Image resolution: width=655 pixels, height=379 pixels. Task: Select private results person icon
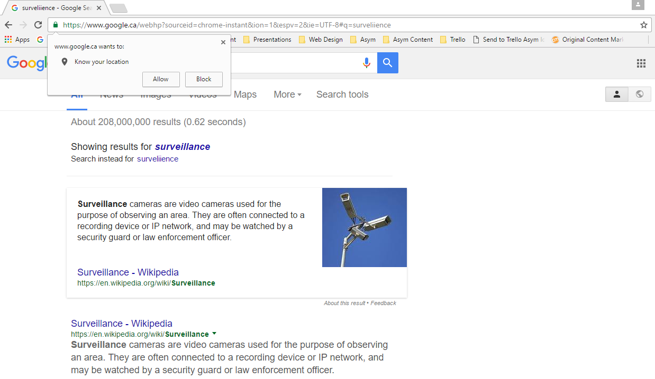pos(617,94)
